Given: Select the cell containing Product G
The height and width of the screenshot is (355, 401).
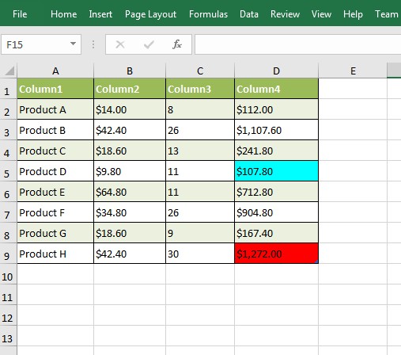Looking at the screenshot, I should (x=55, y=233).
